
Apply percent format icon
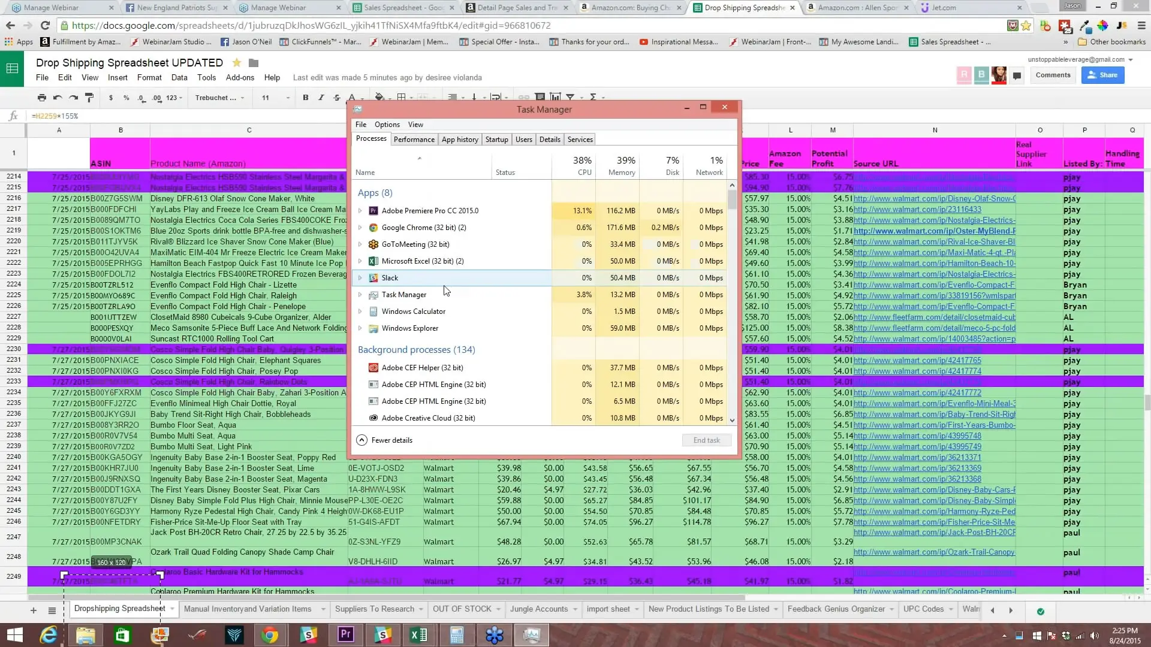[x=126, y=98]
